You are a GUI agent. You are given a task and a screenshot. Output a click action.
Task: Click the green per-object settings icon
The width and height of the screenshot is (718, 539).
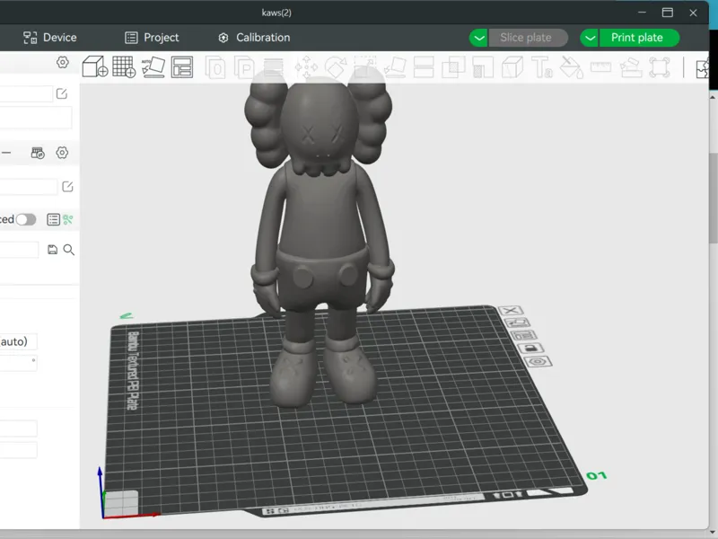pyautogui.click(x=68, y=219)
